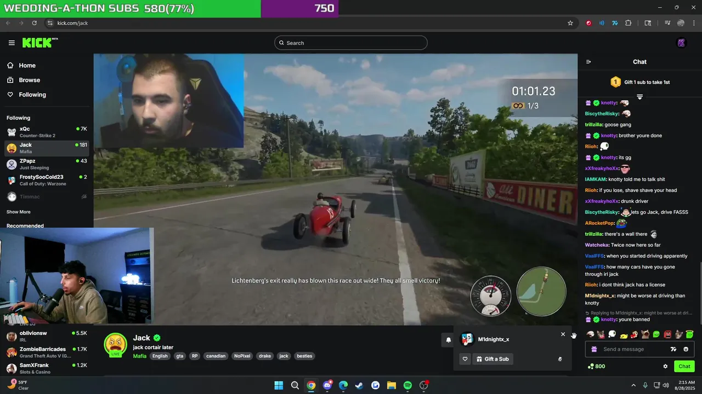Open Timmac offline channel in sidebar
The width and height of the screenshot is (702, 394).
click(x=47, y=196)
